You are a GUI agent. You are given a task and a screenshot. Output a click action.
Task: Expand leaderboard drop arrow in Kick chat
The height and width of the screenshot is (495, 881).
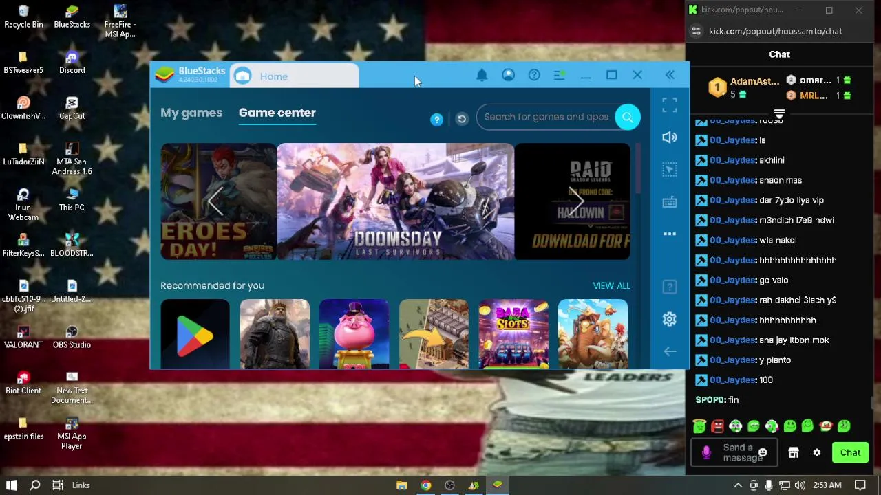click(779, 113)
